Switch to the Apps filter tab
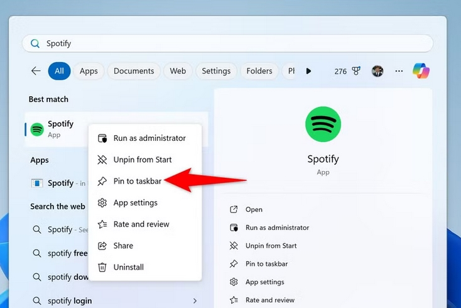Image resolution: width=461 pixels, height=308 pixels. click(x=89, y=71)
